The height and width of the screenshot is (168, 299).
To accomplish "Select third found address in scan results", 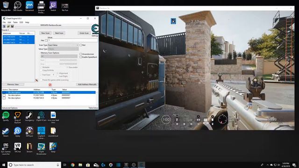I will [18, 42].
